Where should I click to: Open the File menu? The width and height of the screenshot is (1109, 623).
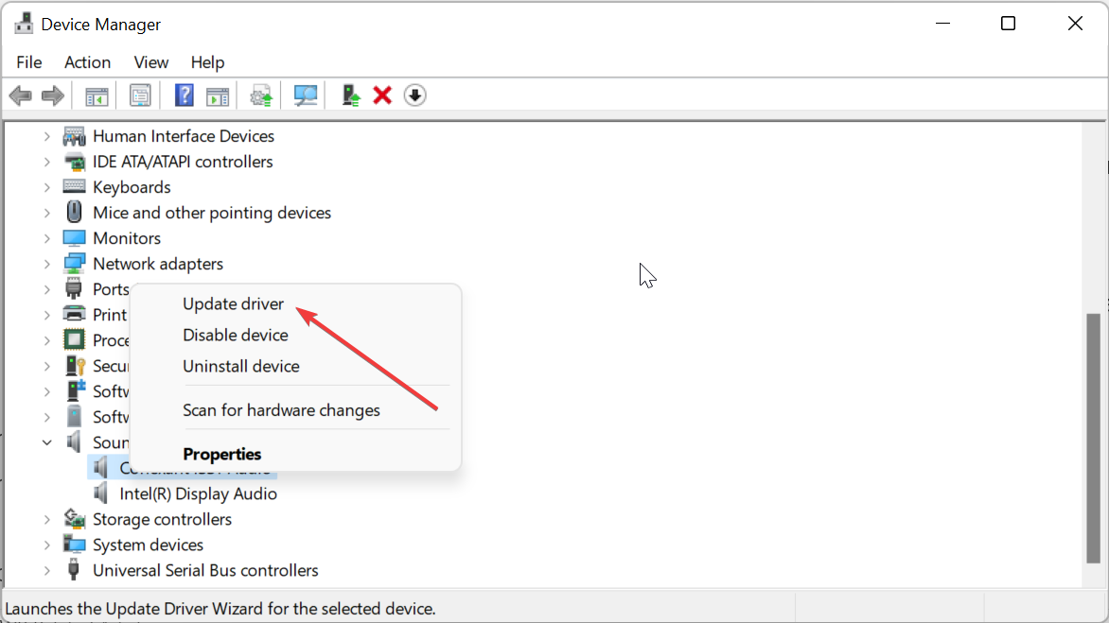pos(29,62)
